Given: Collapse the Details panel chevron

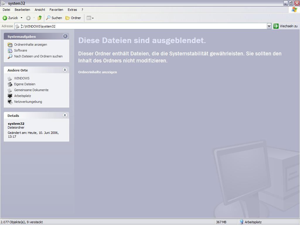Looking at the screenshot, I should (65, 115).
